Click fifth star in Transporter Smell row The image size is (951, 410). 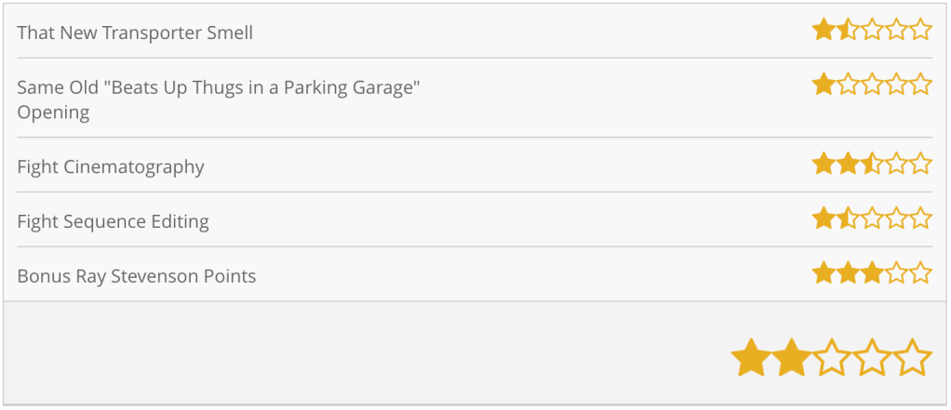click(x=920, y=30)
